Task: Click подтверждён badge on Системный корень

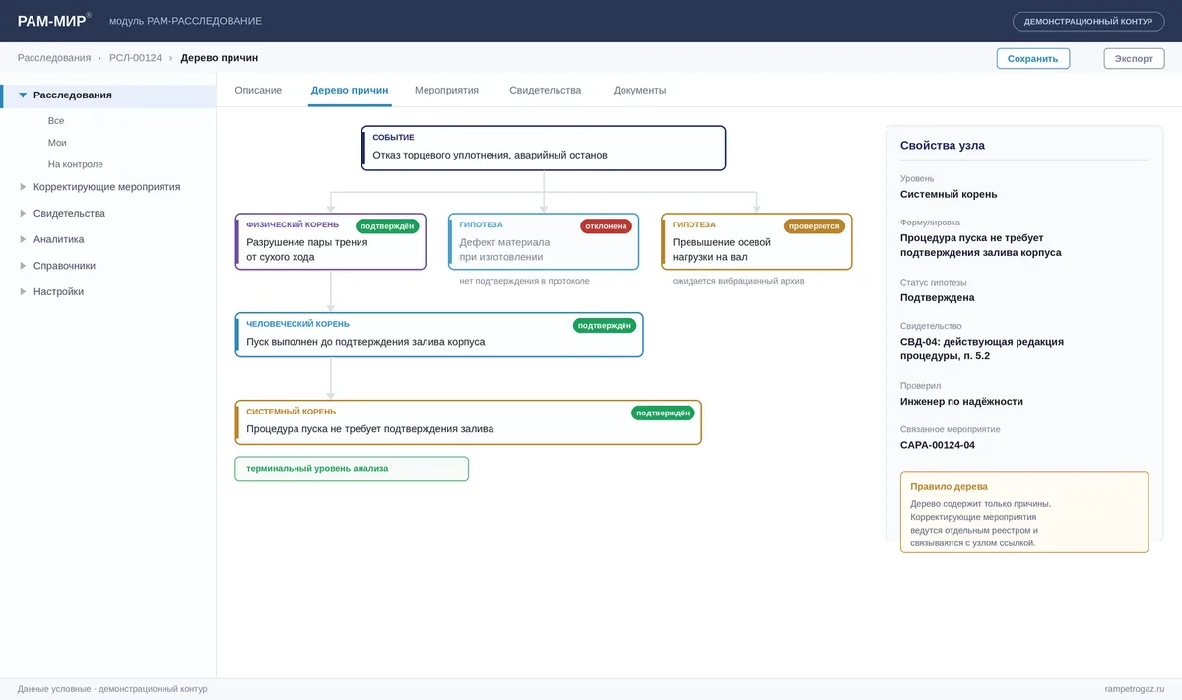Action: (x=663, y=414)
